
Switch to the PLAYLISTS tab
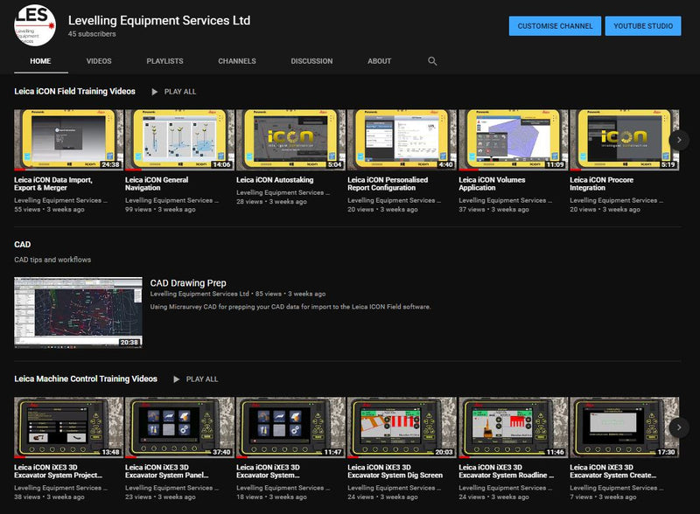[165, 61]
